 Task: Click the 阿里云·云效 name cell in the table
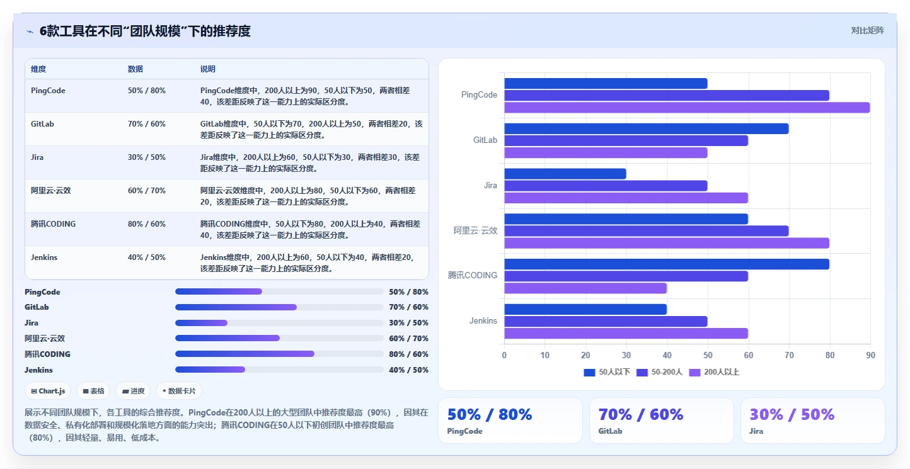[x=51, y=191]
